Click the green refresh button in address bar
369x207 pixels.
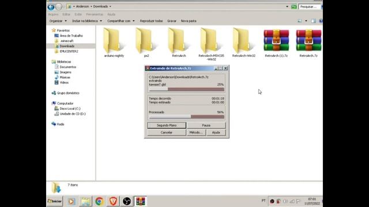[293, 6]
